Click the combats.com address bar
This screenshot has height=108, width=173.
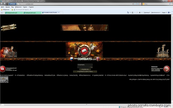pyautogui.click(x=75, y=4)
